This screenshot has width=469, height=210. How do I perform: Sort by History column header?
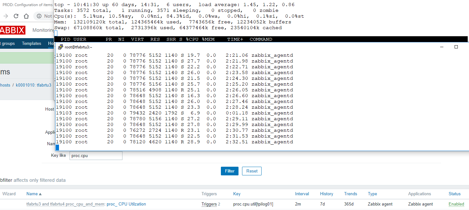[x=326, y=194]
